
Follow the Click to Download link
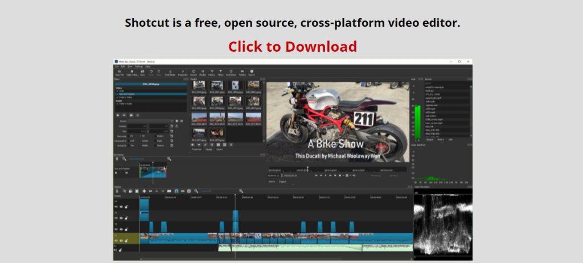tap(292, 47)
